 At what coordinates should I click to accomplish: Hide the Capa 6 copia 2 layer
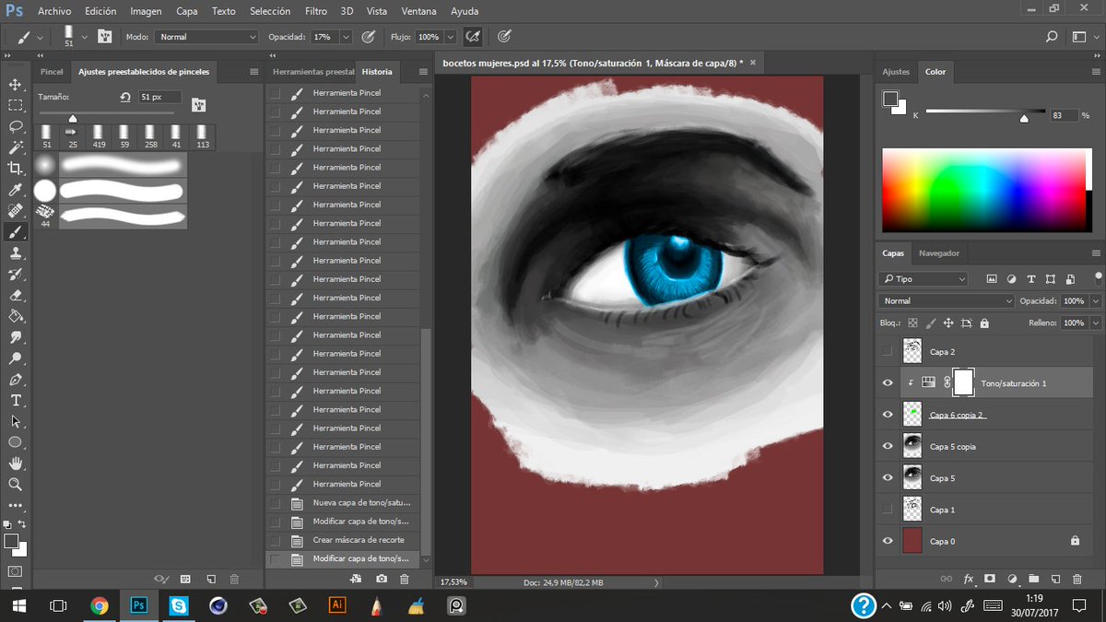pos(888,415)
